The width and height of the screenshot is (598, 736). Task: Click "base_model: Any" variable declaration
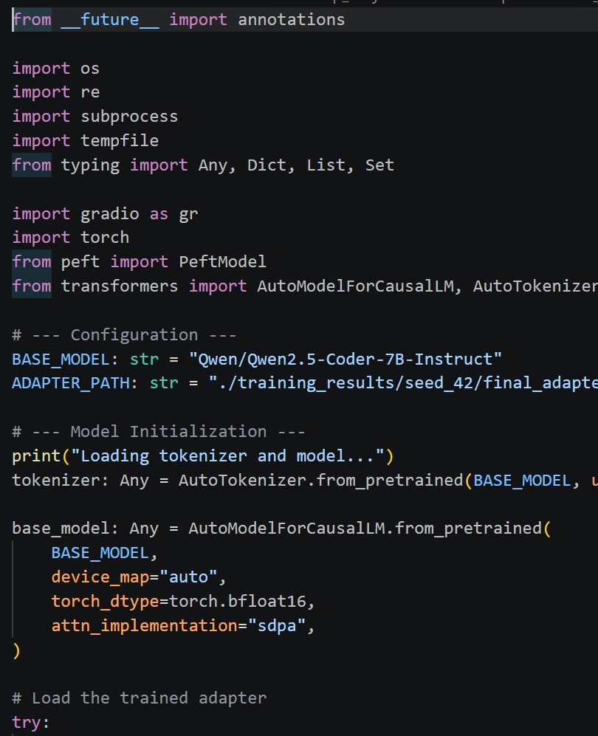point(86,529)
